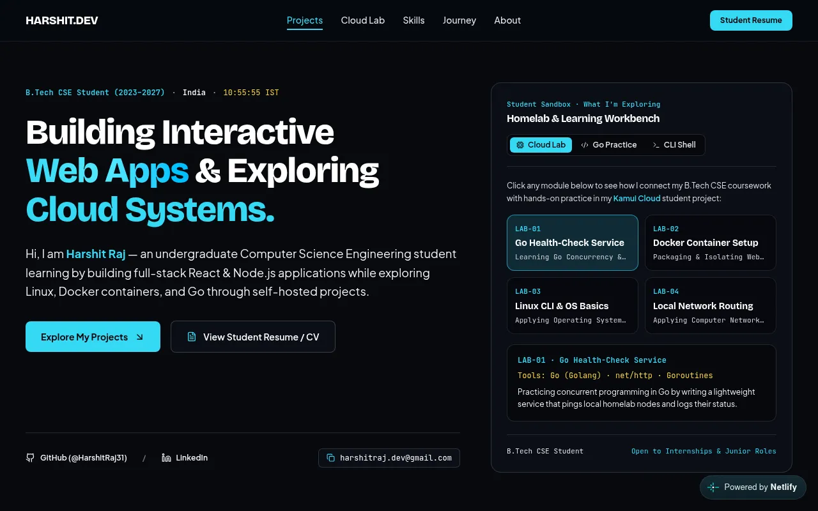Screen dimensions: 818x511
Task: Click the "B.Tech CSE Student (2023–2027)" label
Action: [95, 93]
